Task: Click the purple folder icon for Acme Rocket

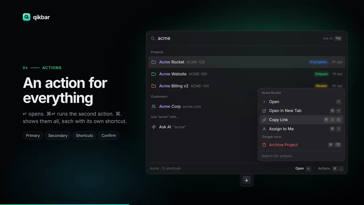Action: coord(154,62)
